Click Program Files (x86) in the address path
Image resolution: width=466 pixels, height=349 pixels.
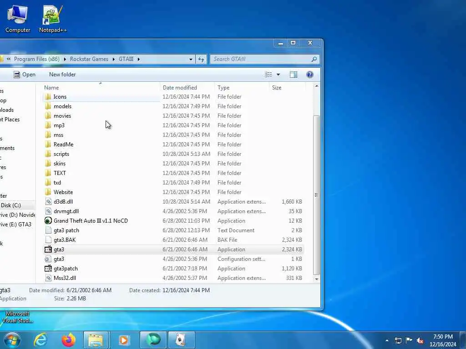(x=37, y=59)
